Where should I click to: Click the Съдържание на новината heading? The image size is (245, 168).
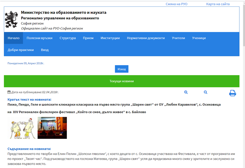point(29,149)
